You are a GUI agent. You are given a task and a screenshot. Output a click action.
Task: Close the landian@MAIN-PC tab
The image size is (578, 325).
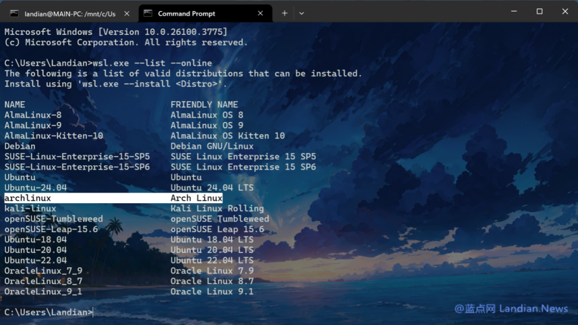(127, 13)
